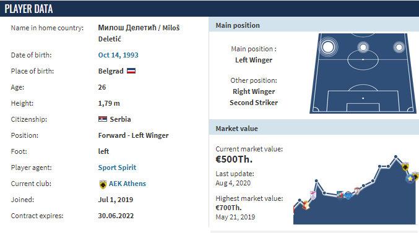
Task: Click the peak point of market value chart
Action: pyautogui.click(x=395, y=156)
